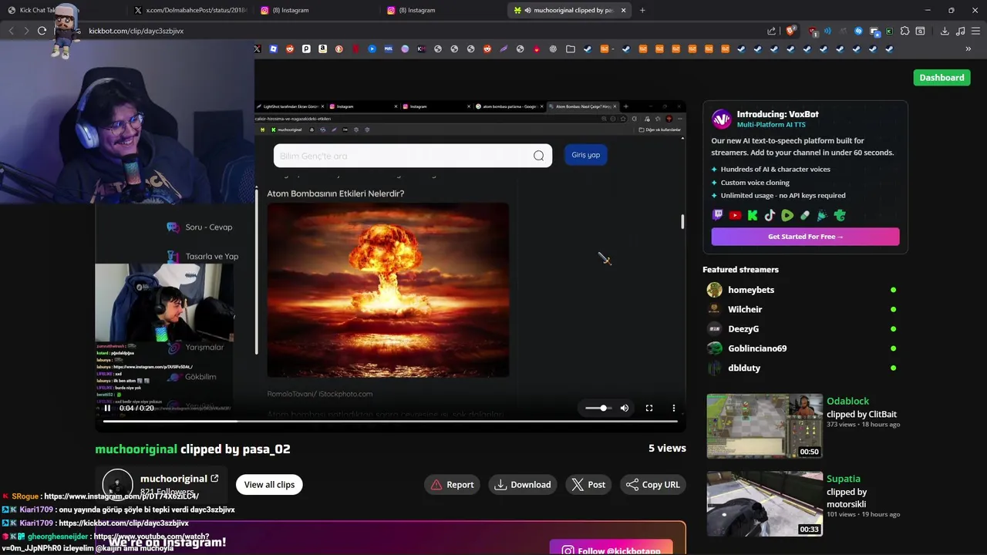Close the muchooriginal clip tab
Image resolution: width=987 pixels, height=555 pixels.
pyautogui.click(x=623, y=10)
